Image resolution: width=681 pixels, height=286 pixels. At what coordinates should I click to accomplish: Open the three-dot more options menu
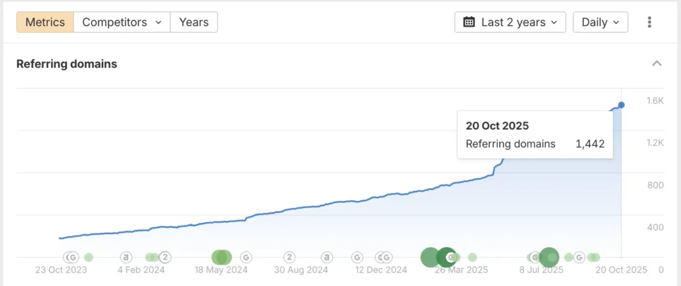pos(650,22)
